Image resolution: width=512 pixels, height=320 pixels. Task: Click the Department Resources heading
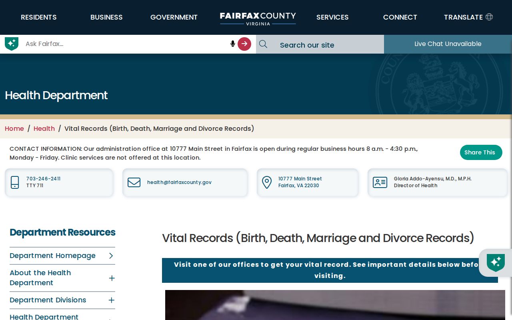coord(62,232)
